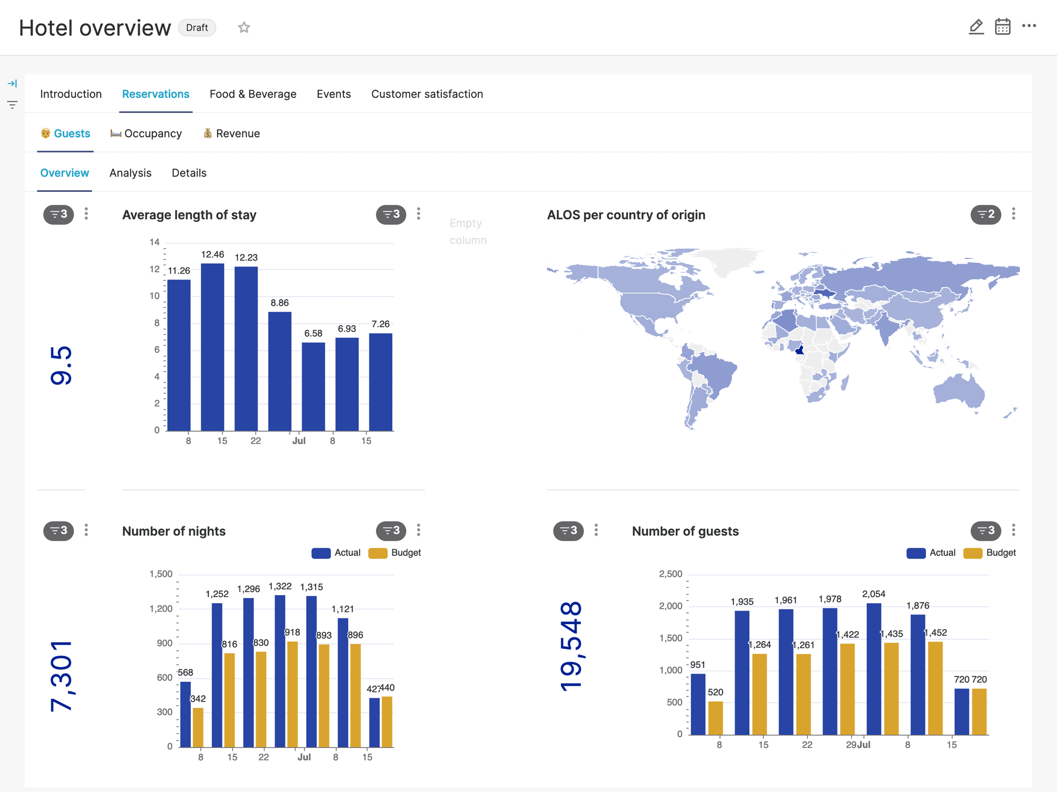Click filter badge next to 9.5 metric

58,215
